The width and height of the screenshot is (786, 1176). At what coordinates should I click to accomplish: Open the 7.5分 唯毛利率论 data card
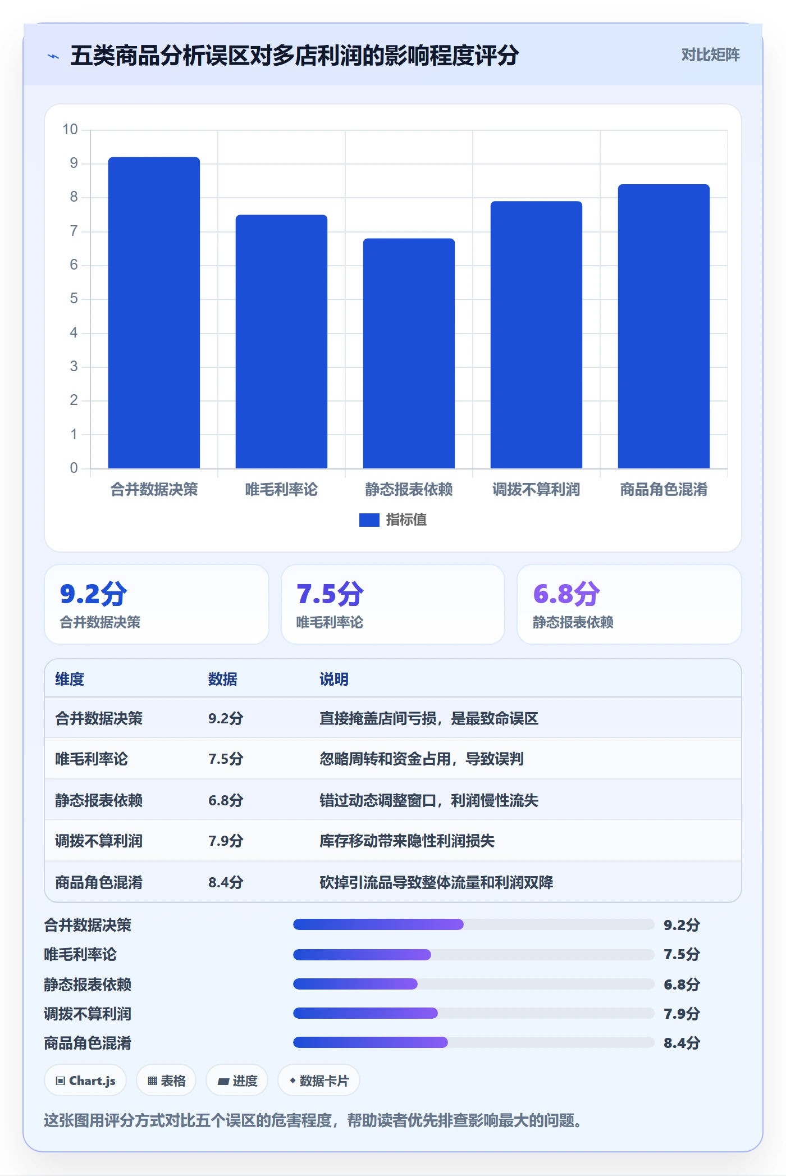coord(393,604)
